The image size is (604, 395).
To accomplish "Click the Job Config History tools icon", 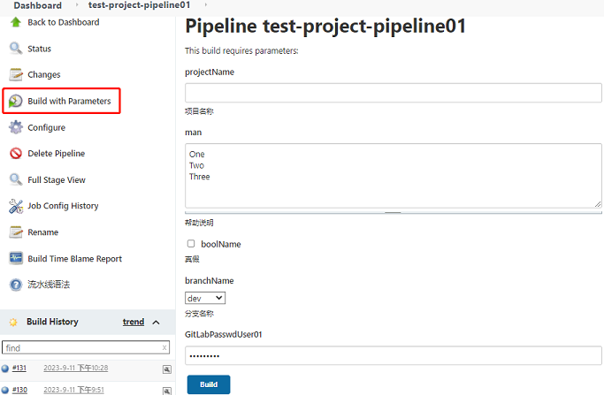I will [15, 206].
